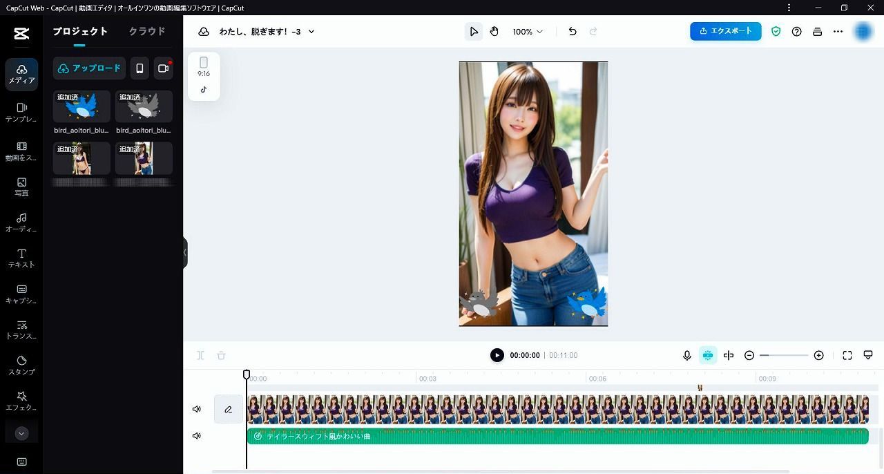This screenshot has width=884, height=474.
Task: Switch to the クラウド tab
Action: point(147,32)
